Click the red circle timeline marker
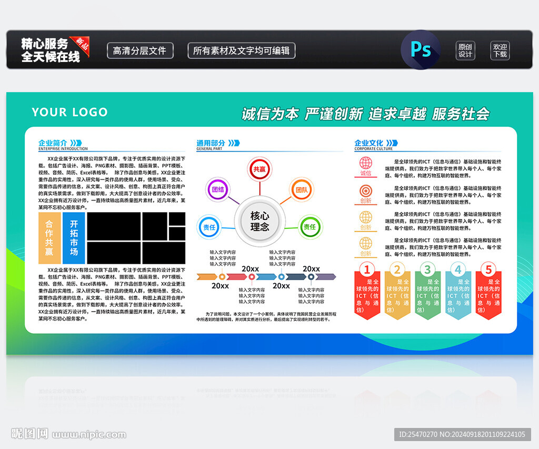The height and width of the screenshot is (449, 539). [x=252, y=277]
